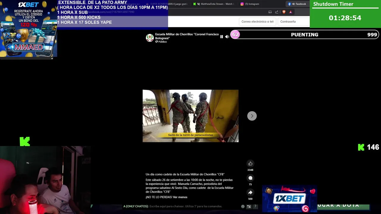
Task: Focus the 'Correo electrónico o tel' field
Action: click(x=257, y=21)
